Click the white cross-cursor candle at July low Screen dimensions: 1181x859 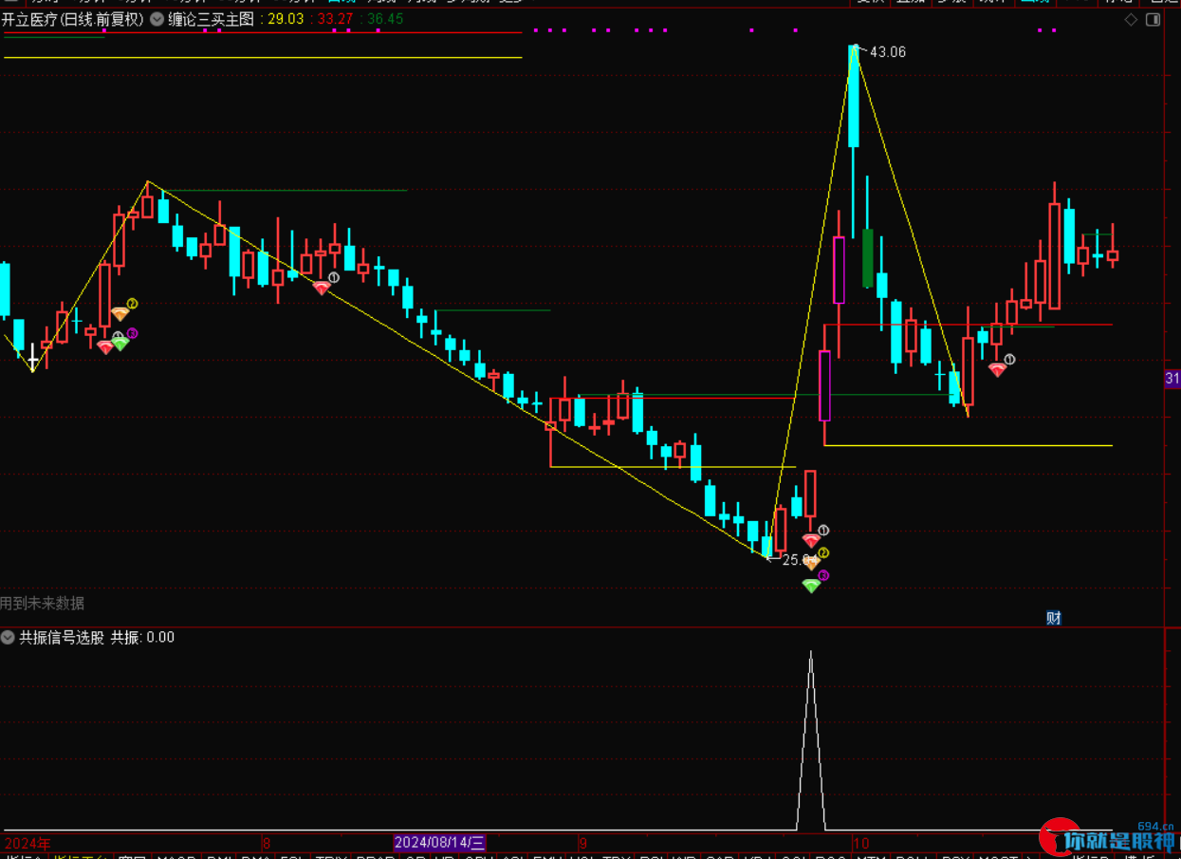coord(33,357)
